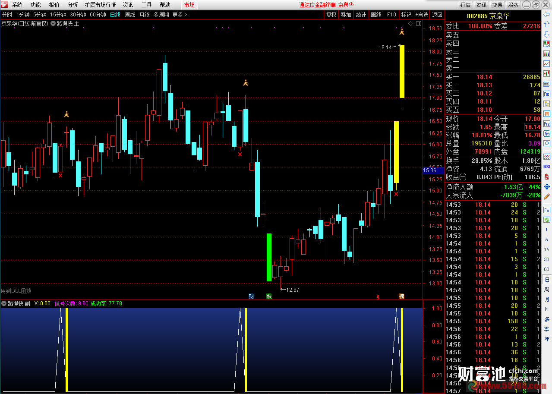Click the blue four-arrow move icon

pyautogui.click(x=546, y=186)
